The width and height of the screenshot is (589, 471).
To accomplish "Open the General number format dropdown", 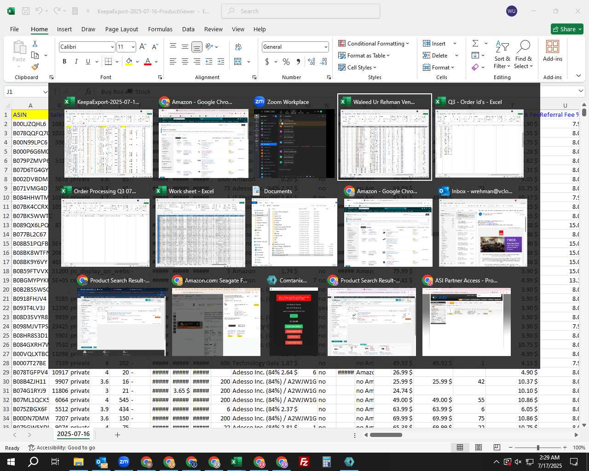I will click(x=326, y=47).
